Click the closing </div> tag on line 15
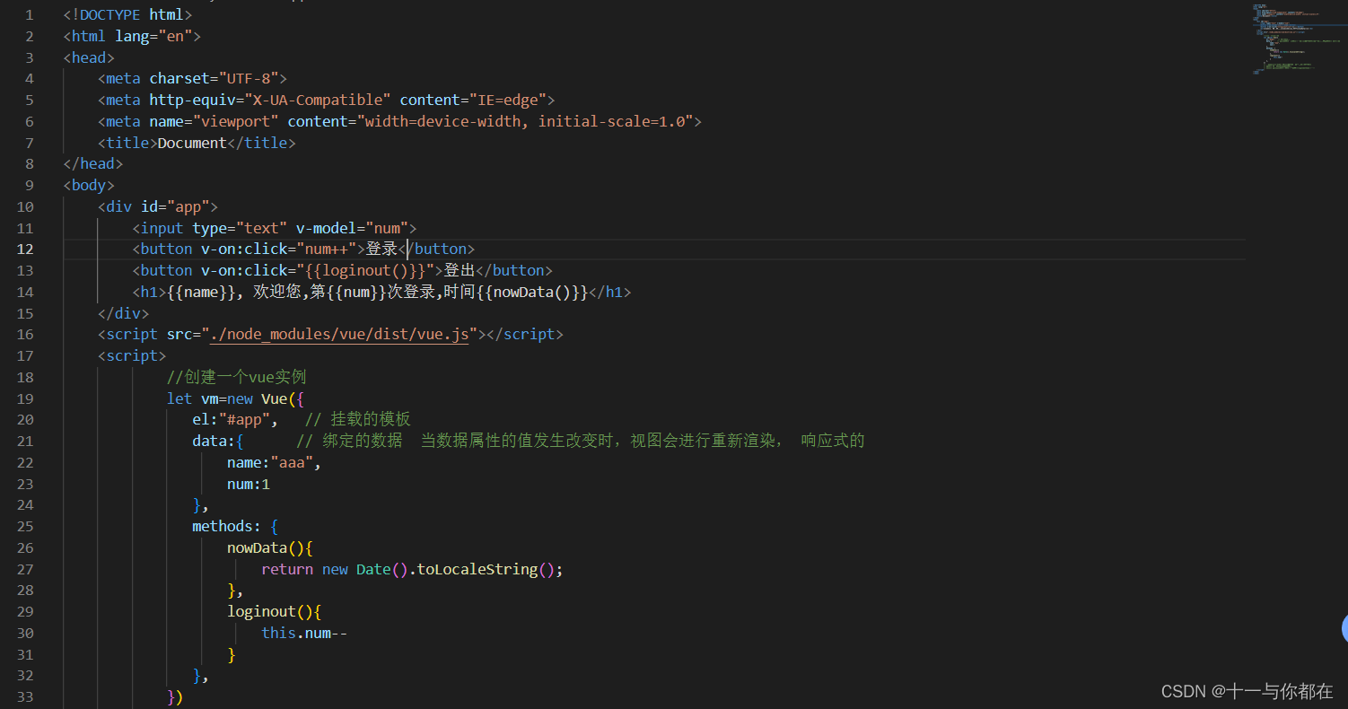Image resolution: width=1348 pixels, height=709 pixels. tap(124, 314)
